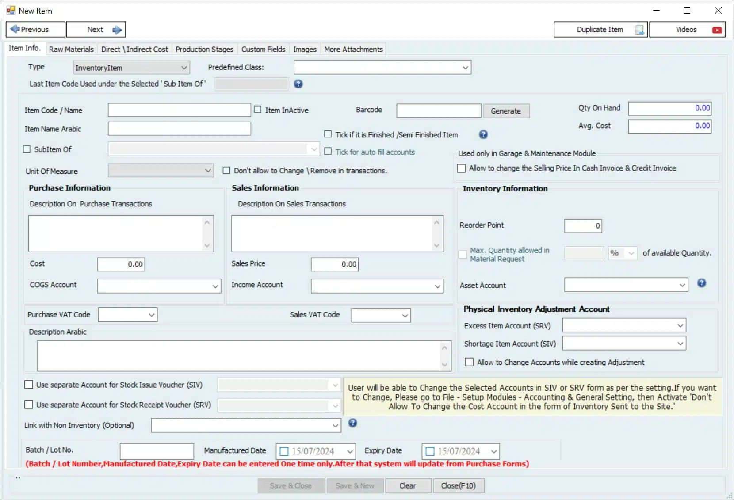The image size is (734, 500).
Task: Click the Generate barcode button
Action: click(506, 111)
